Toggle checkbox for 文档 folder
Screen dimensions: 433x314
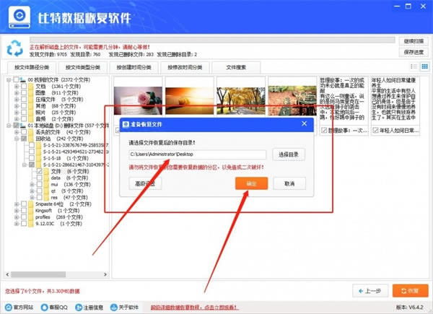pyautogui.click(x=22, y=86)
